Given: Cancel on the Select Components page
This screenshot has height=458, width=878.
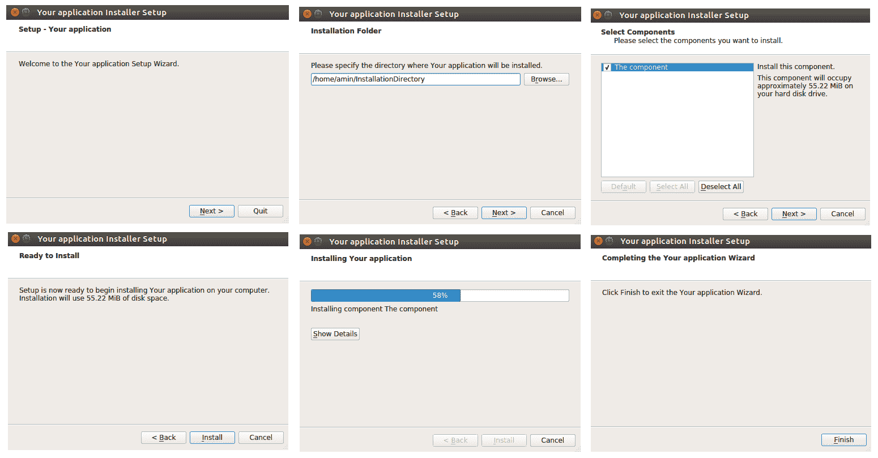Looking at the screenshot, I should coord(842,214).
